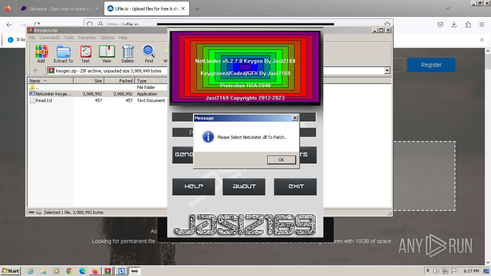
Task: Run the Test archive tool
Action: click(86, 54)
